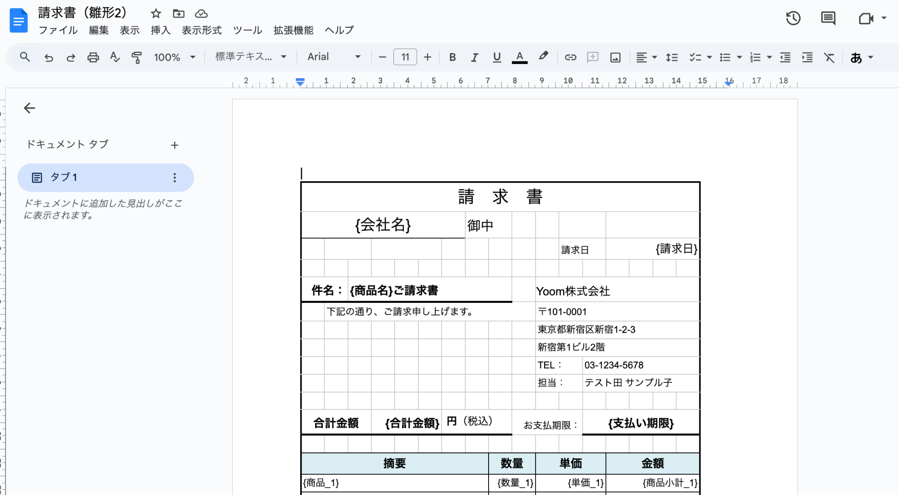This screenshot has width=899, height=495.
Task: Toggle bold formatting
Action: click(453, 57)
